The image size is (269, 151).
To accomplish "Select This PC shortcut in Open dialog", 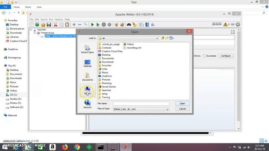I will tap(87, 91).
